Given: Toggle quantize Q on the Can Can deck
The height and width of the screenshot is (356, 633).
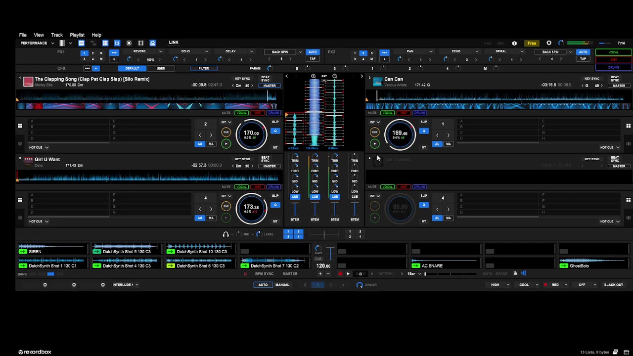Looking at the screenshot, I should pos(424,131).
